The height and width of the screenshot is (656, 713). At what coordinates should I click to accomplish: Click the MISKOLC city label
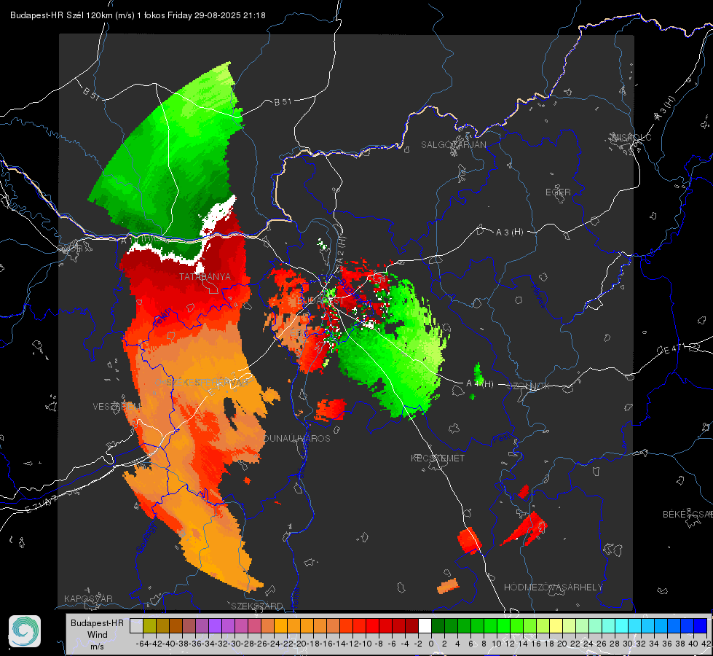pyautogui.click(x=631, y=137)
